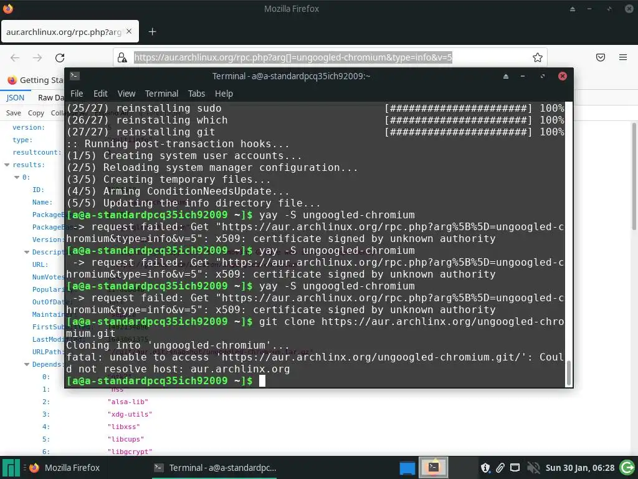
Task: Open the terminal File menu
Action: click(77, 94)
